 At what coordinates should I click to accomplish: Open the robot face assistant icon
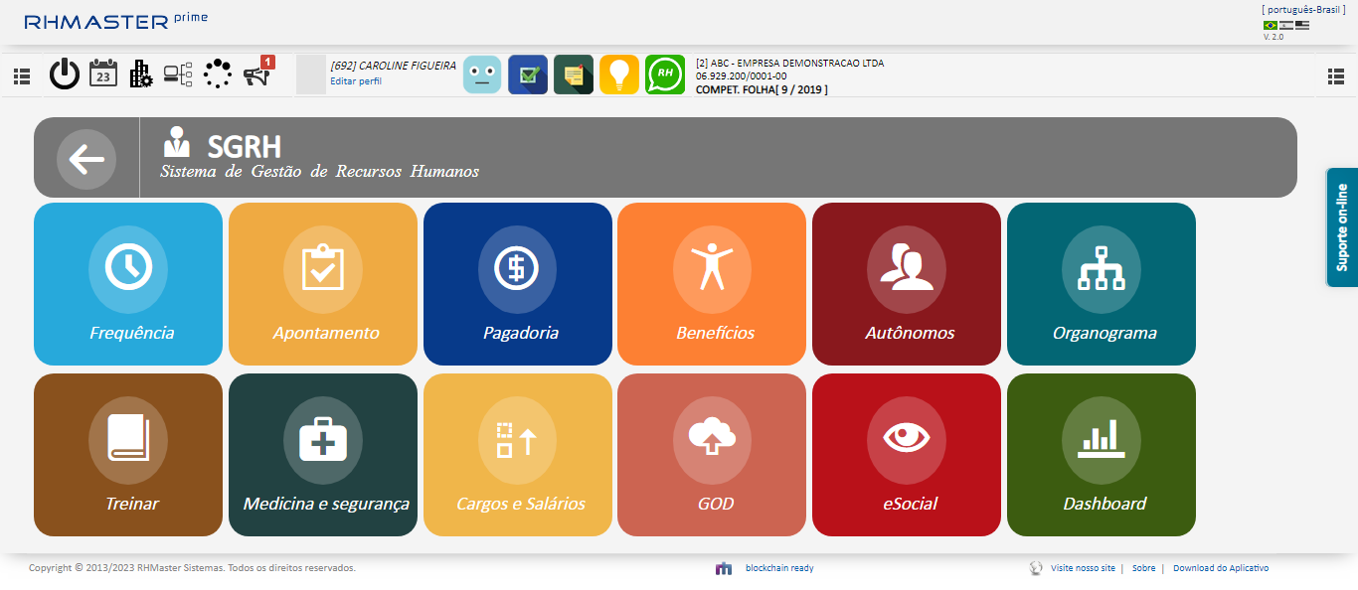[x=482, y=74]
